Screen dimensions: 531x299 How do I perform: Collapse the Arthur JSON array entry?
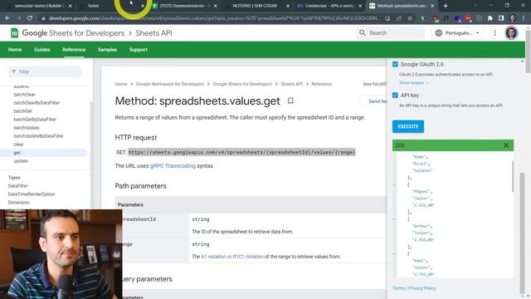(x=394, y=219)
